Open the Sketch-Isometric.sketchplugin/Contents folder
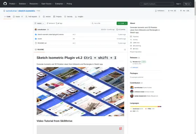The width and height of the screenshot is (196, 134). click(51, 34)
